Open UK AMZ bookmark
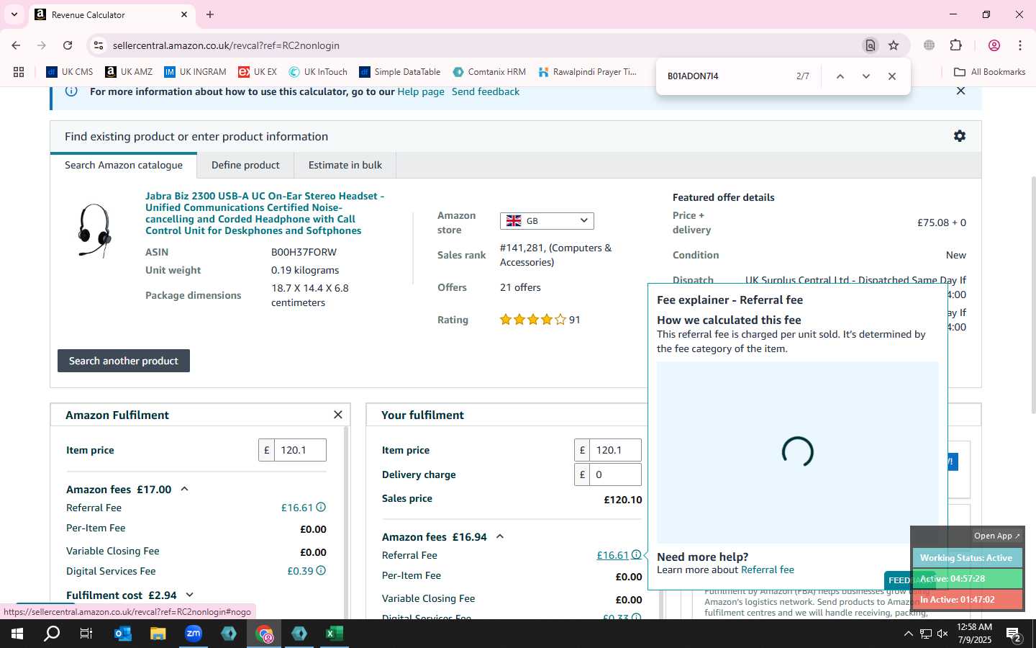The width and height of the screenshot is (1036, 648). (129, 72)
